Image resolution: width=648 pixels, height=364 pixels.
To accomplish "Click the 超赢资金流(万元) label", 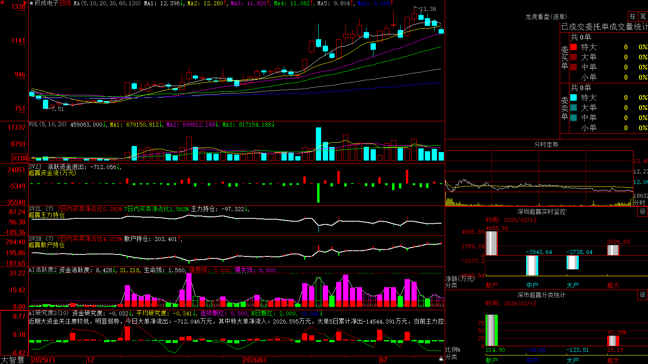I will click(52, 173).
